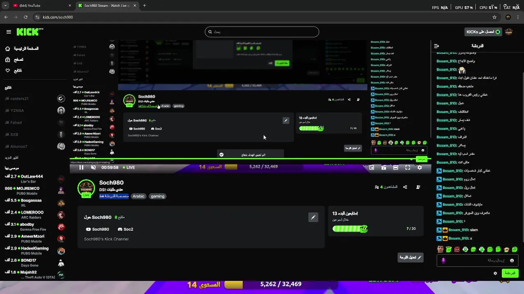Image resolution: width=524 pixels, height=294 pixels.
Task: Click the share icon below player
Action: point(405,187)
